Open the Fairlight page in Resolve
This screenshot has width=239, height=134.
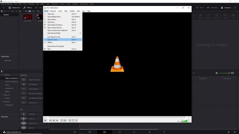(149, 132)
